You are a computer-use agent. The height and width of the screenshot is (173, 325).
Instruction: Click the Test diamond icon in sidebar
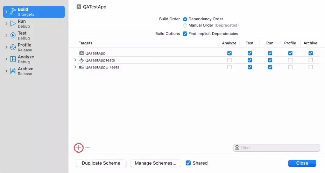(x=13, y=35)
